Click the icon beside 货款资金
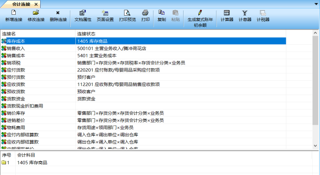Viewport: 320px width, 175px height. pos(4,99)
